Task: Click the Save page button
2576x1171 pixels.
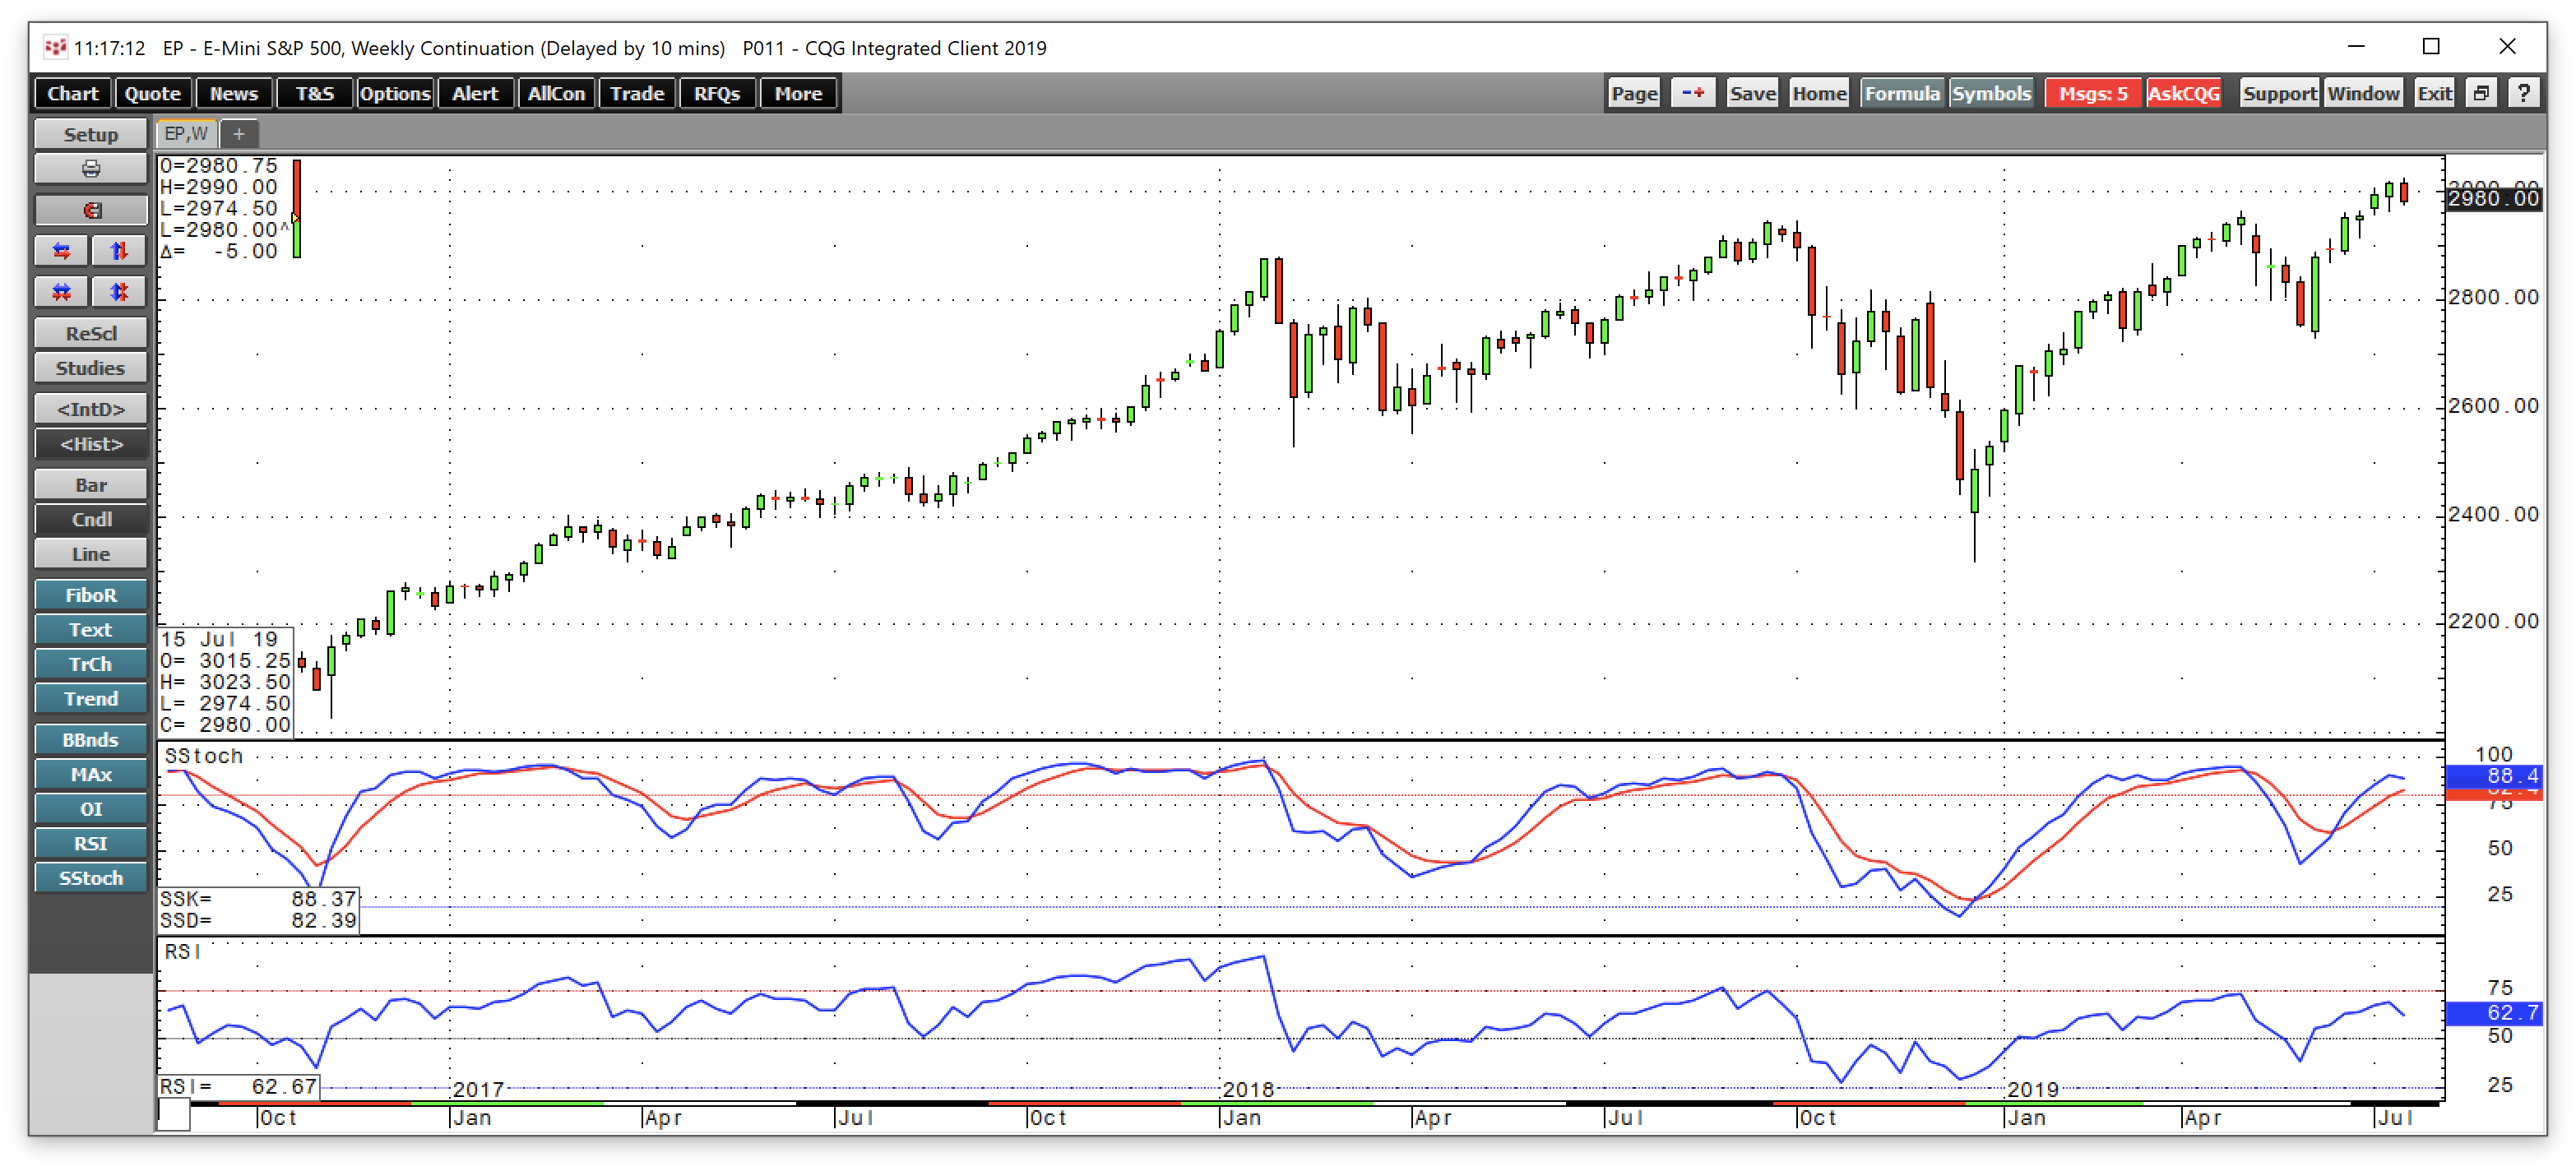Action: [x=1752, y=94]
